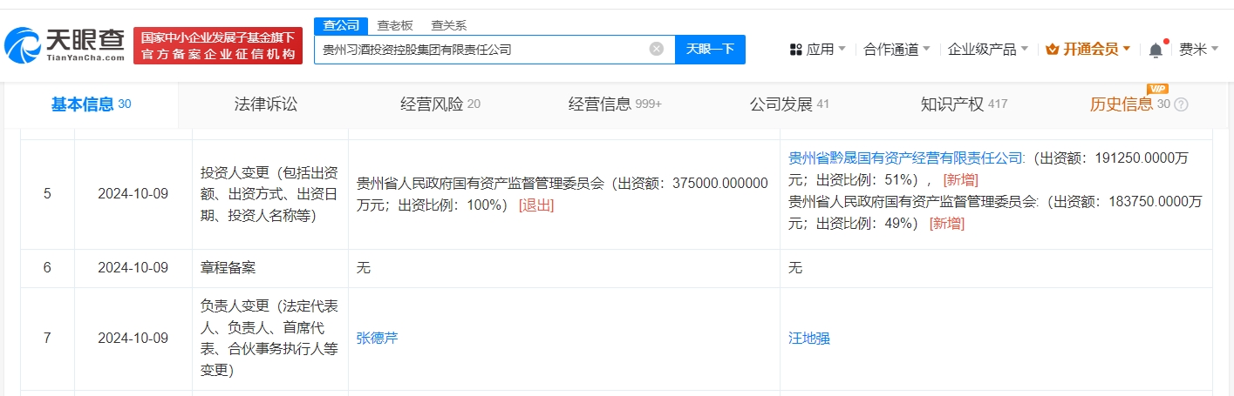Click the [退出] tag in row 5
Viewport: 1234px width, 396px height.
[536, 205]
